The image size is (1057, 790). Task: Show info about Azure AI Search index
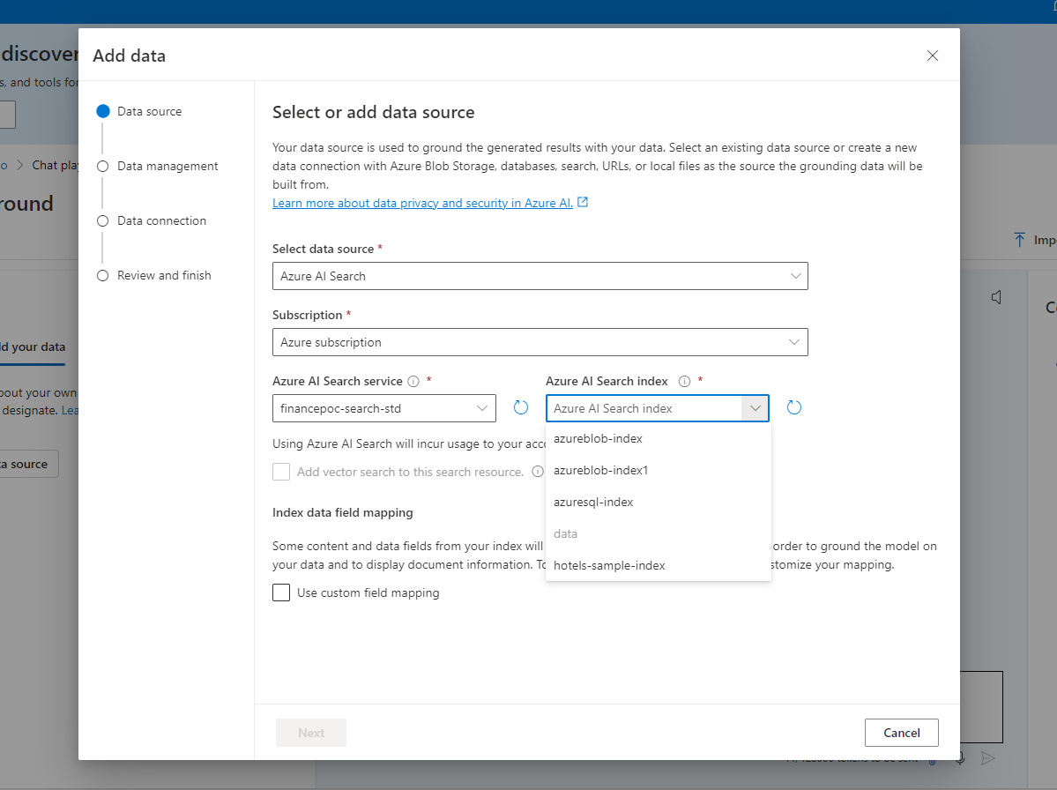[684, 382]
